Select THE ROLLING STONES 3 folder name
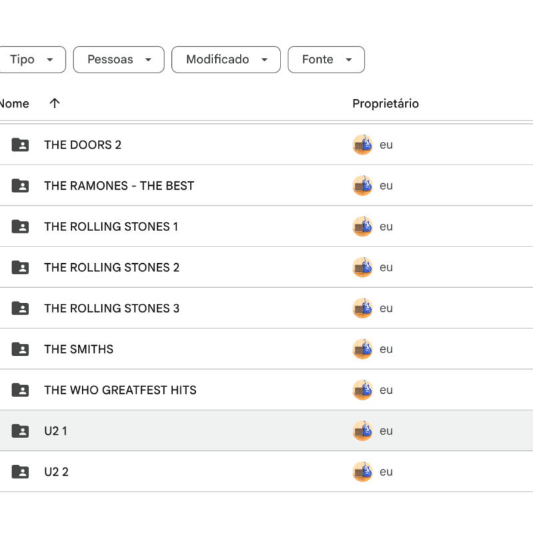The width and height of the screenshot is (533, 533). [x=111, y=308]
